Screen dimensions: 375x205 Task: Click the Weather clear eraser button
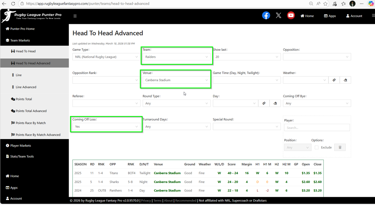point(345,80)
